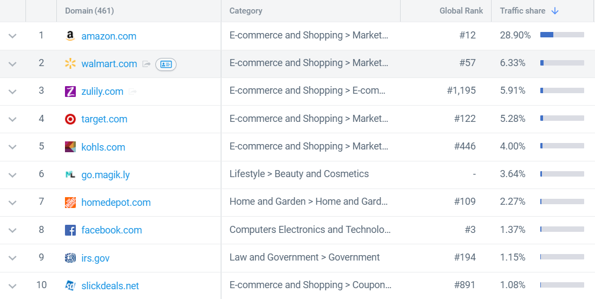
Task: Click the slickdeals.net favicon
Action: coord(70,285)
